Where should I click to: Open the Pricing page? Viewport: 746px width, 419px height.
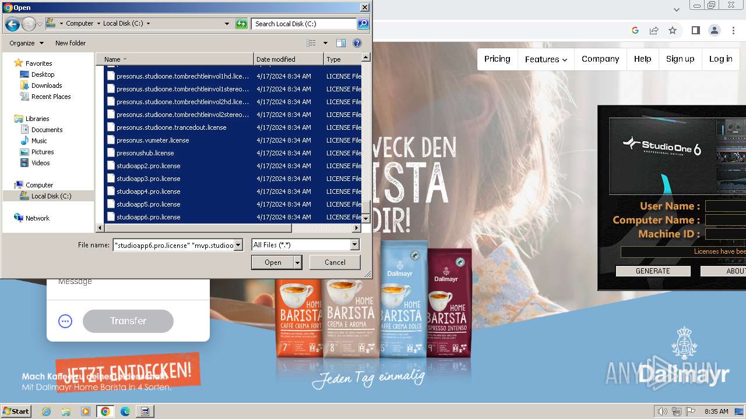click(497, 59)
